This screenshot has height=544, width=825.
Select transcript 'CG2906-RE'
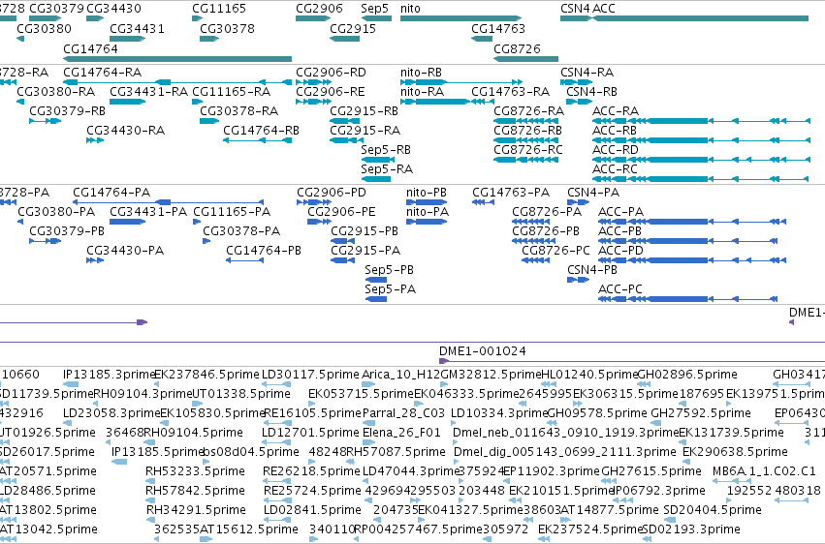click(x=330, y=91)
